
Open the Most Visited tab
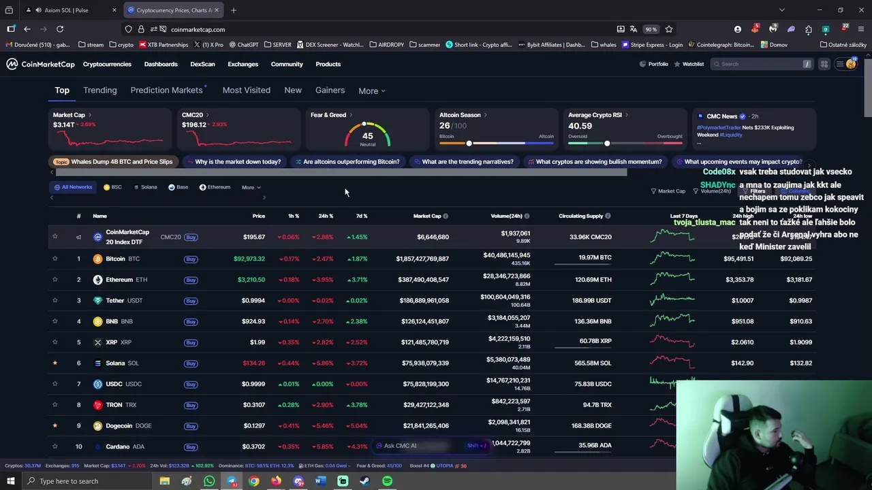coord(247,90)
